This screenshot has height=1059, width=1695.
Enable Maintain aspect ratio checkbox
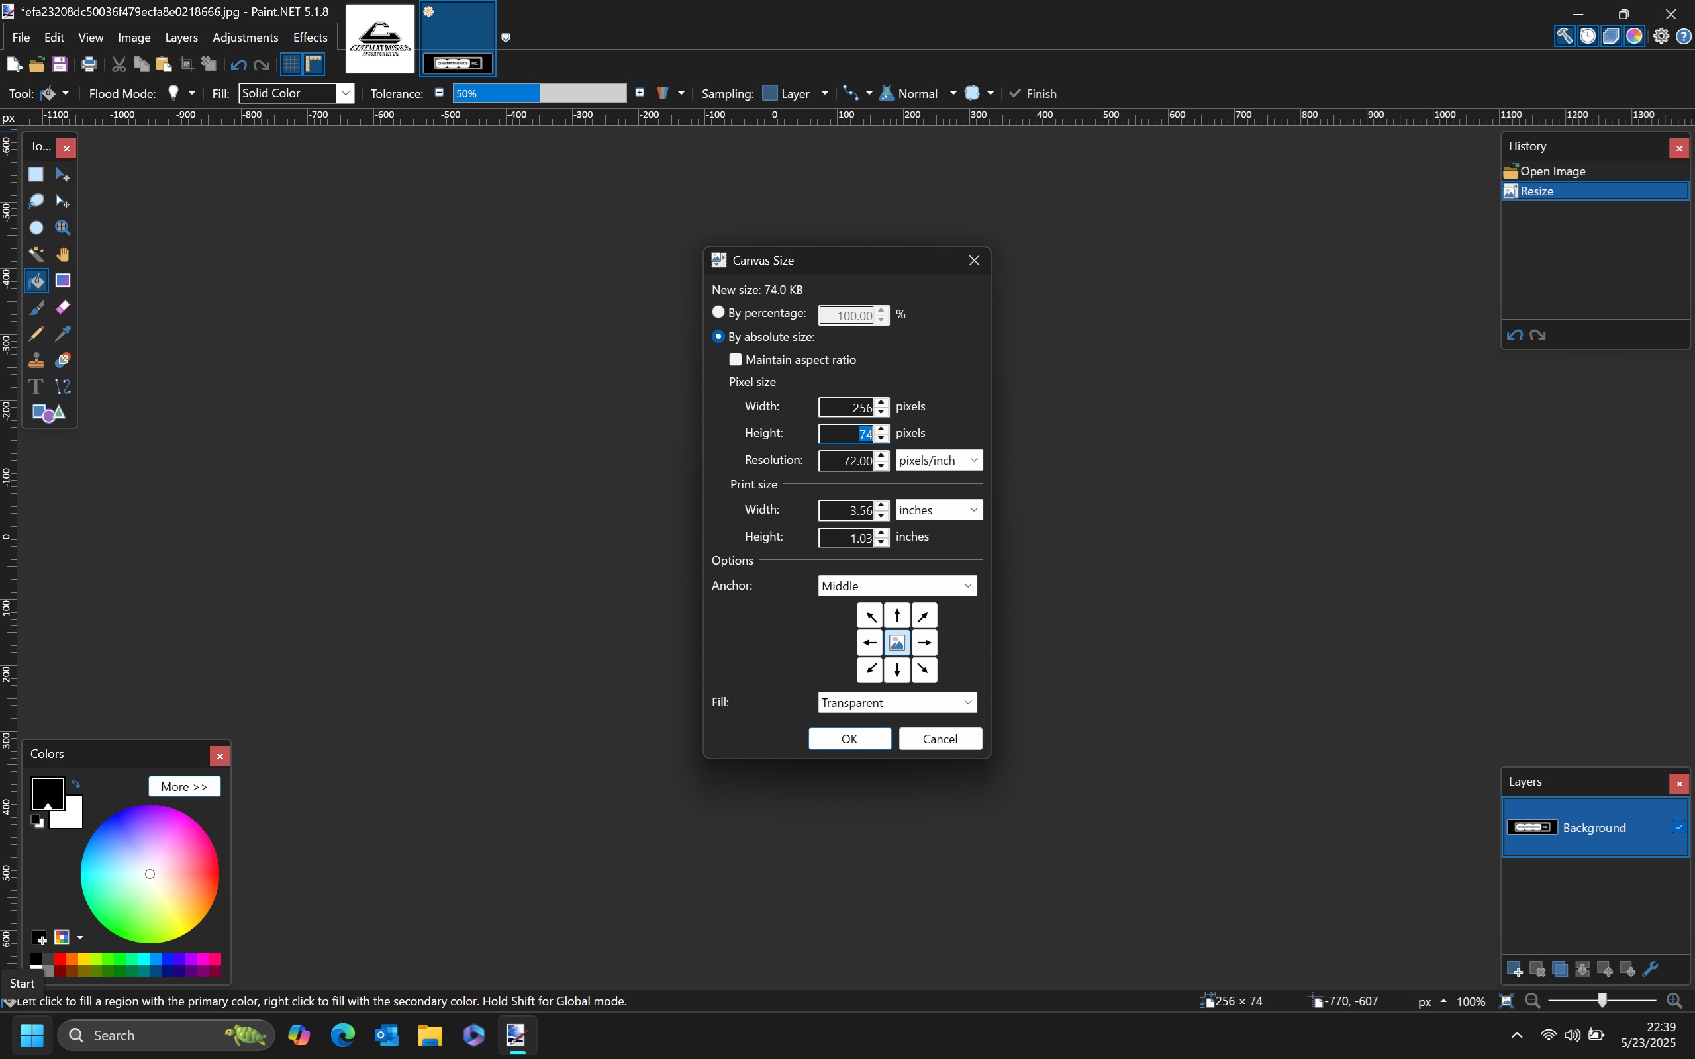point(736,359)
